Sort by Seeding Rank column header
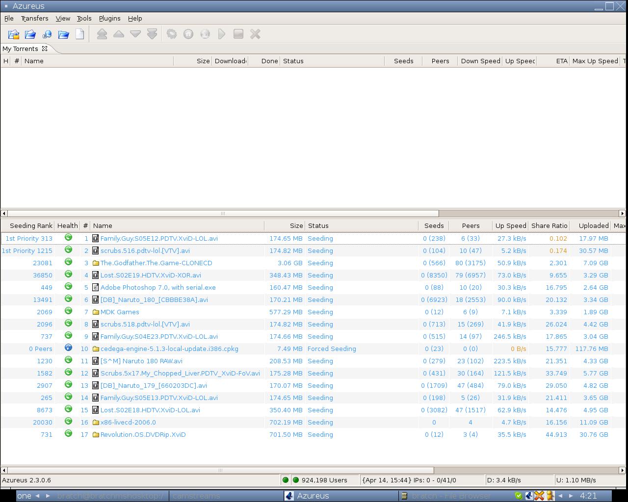Image resolution: width=628 pixels, height=502 pixels. [27, 226]
